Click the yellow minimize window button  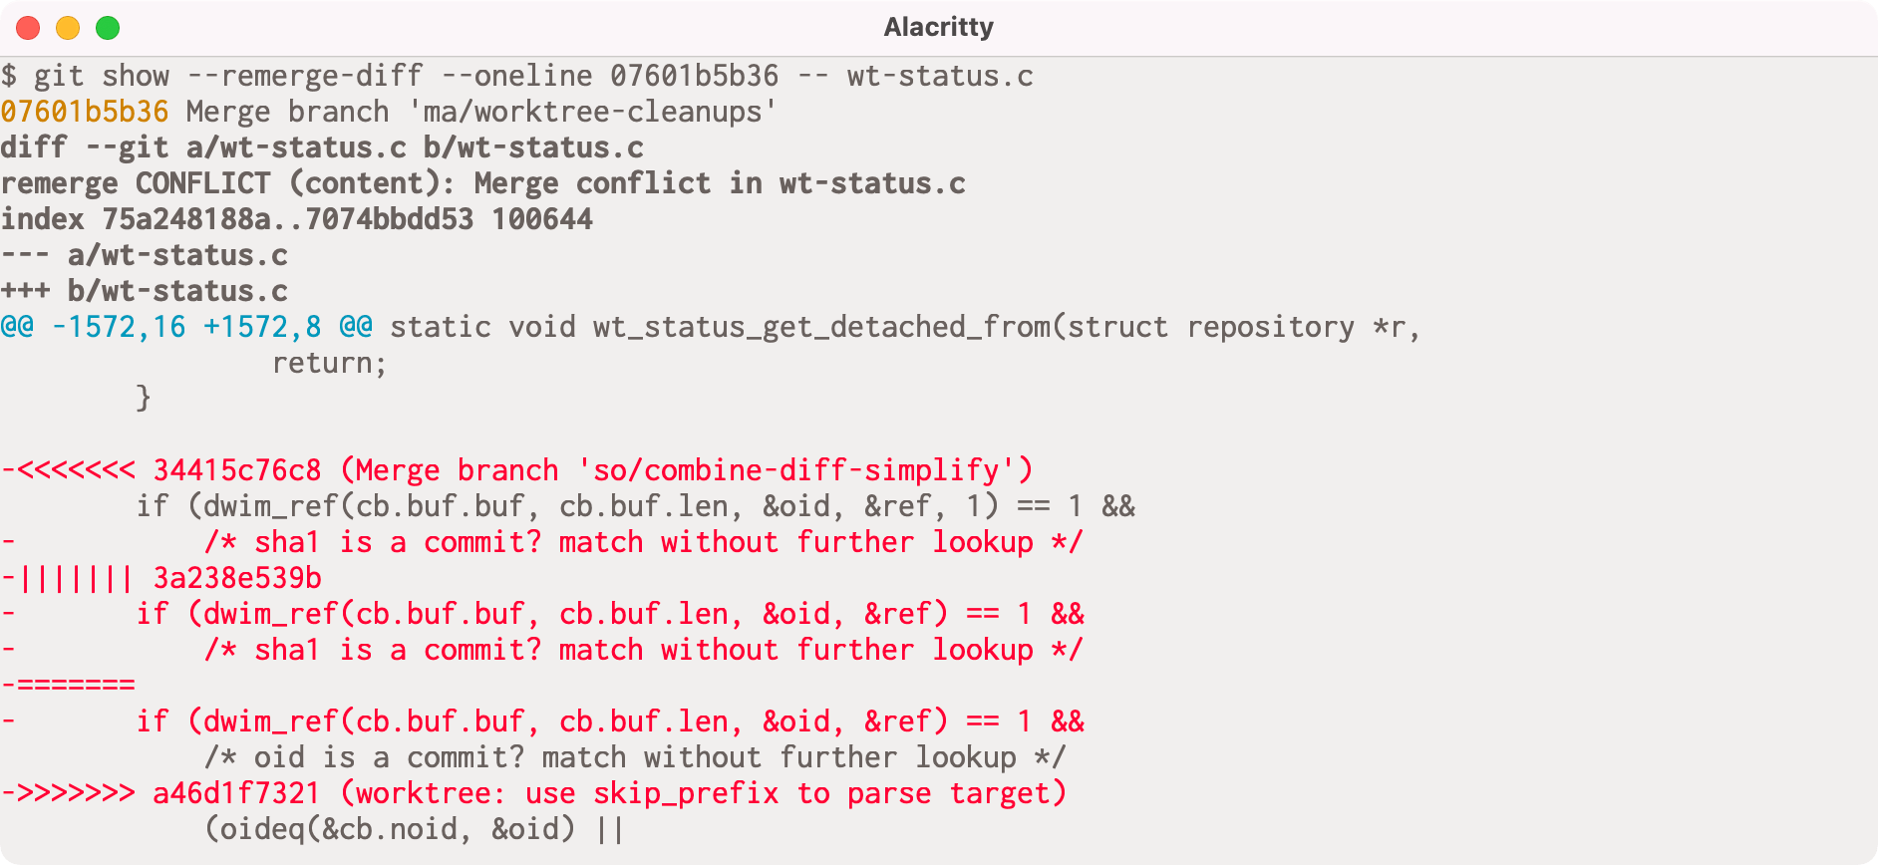(x=68, y=28)
